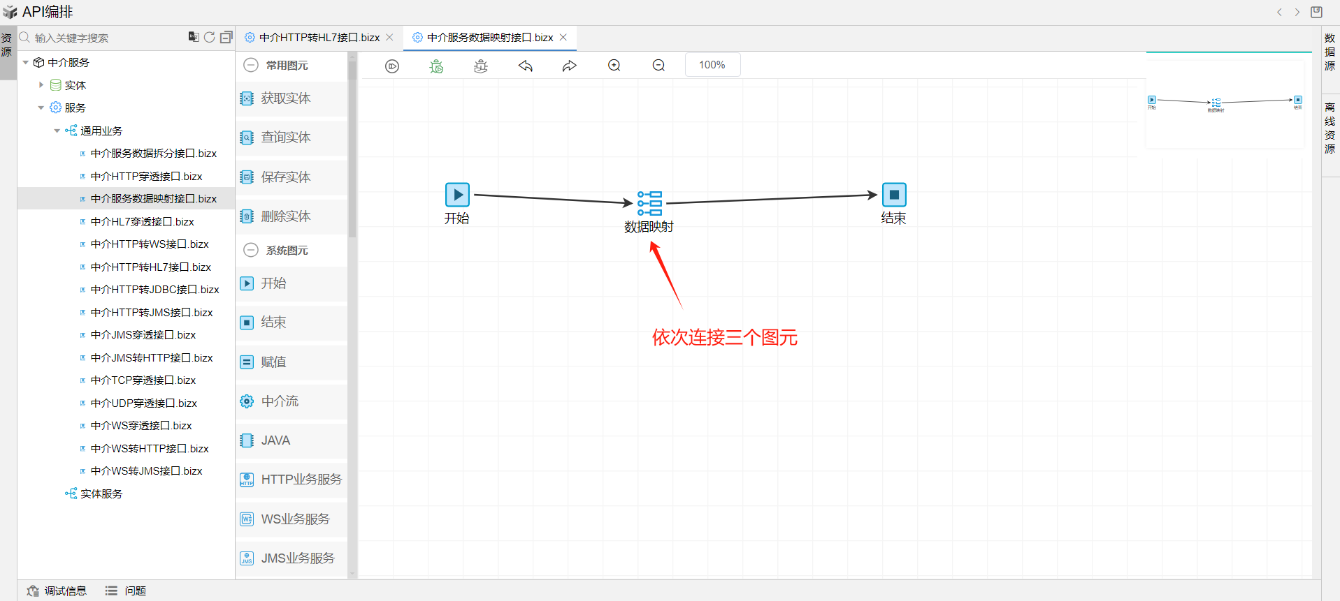The height and width of the screenshot is (601, 1340).
Task: Pick the 查询实体 palette element
Action: [291, 138]
